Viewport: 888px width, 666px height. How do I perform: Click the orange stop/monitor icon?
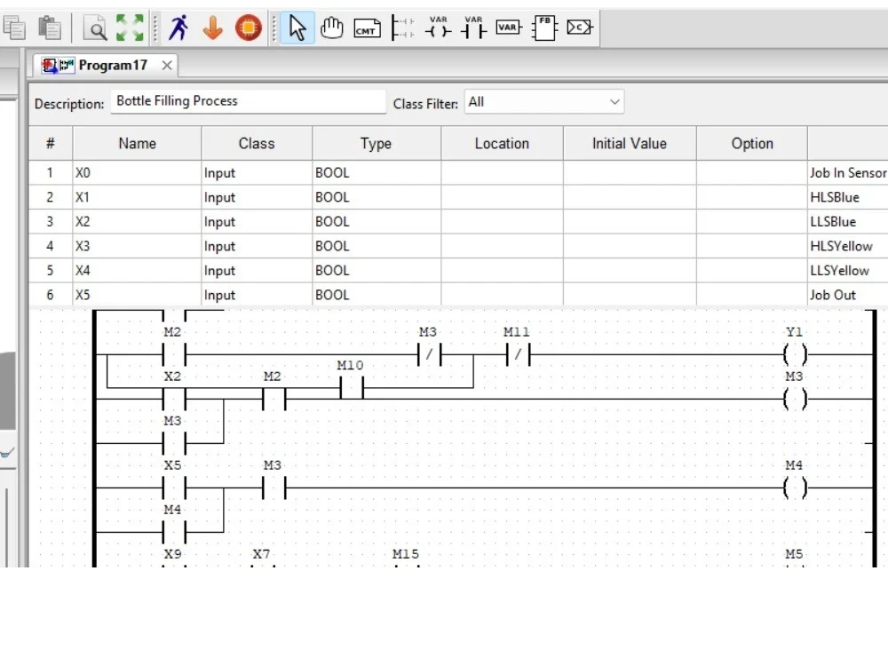pos(248,28)
